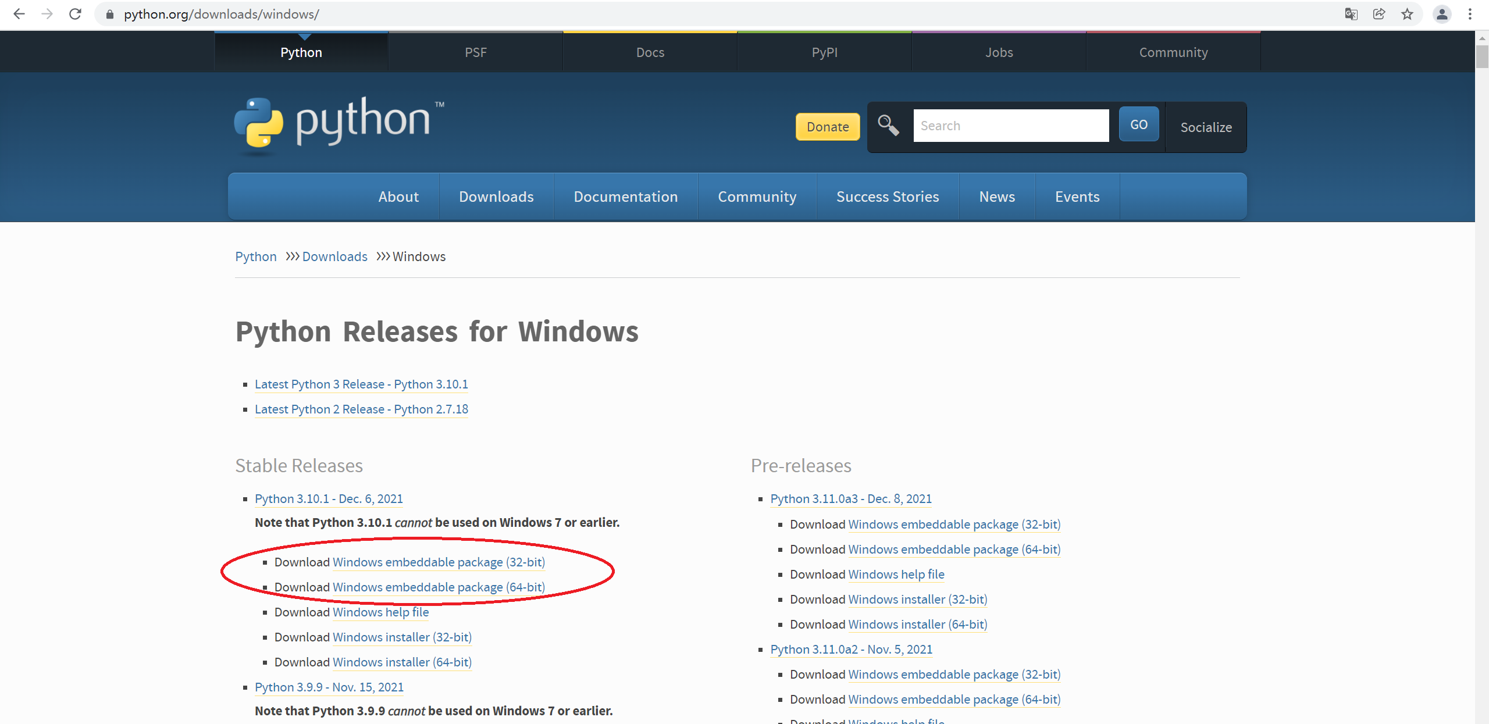This screenshot has height=724, width=1489.
Task: Switch to the Docs top tab
Action: (x=650, y=52)
